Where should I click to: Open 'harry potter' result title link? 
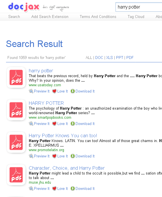tap(41, 71)
